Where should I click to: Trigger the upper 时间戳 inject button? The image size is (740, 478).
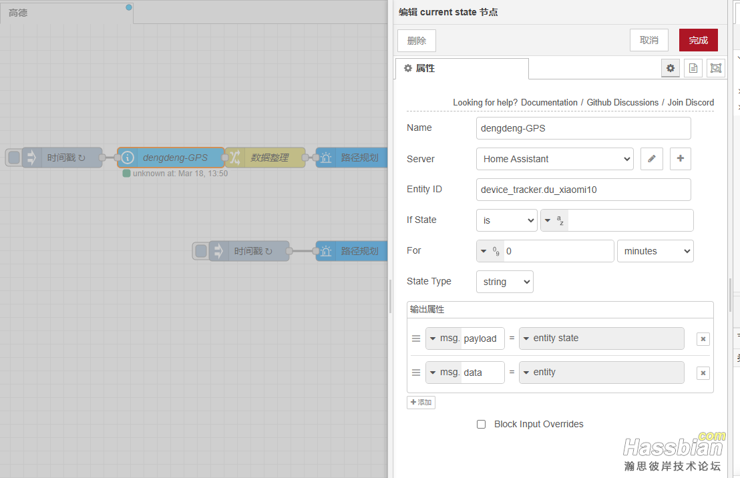point(14,158)
